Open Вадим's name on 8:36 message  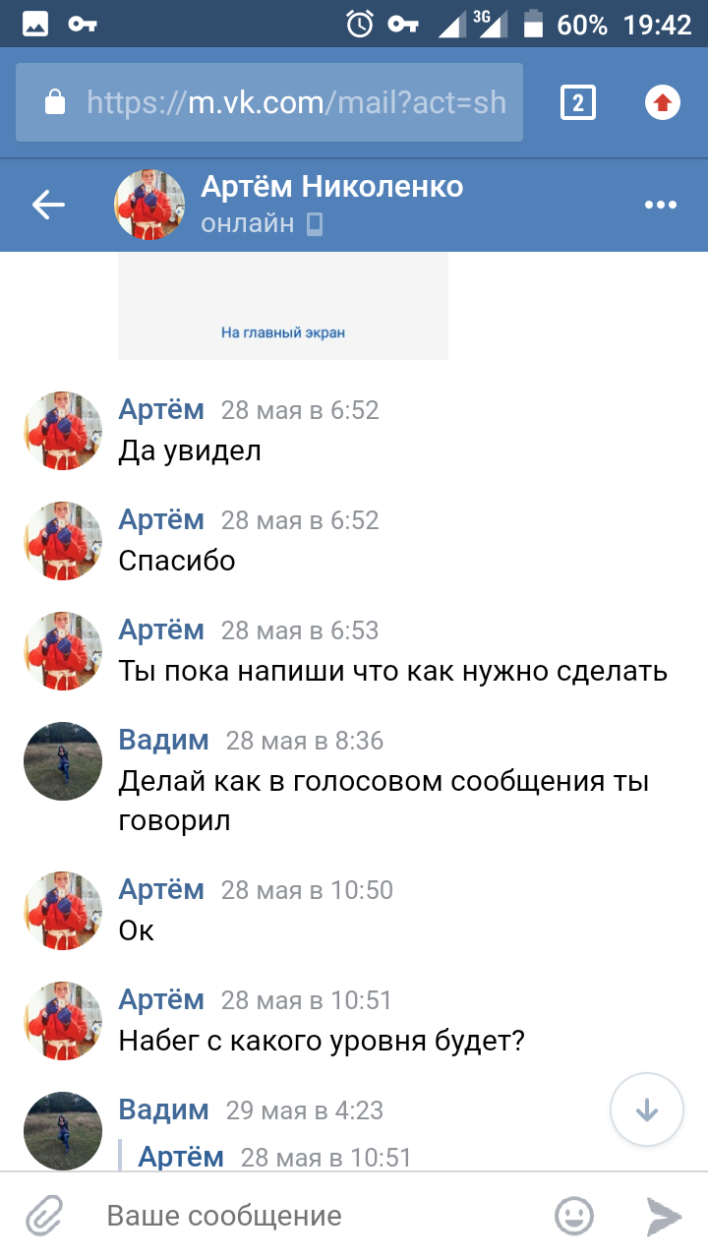tap(163, 740)
